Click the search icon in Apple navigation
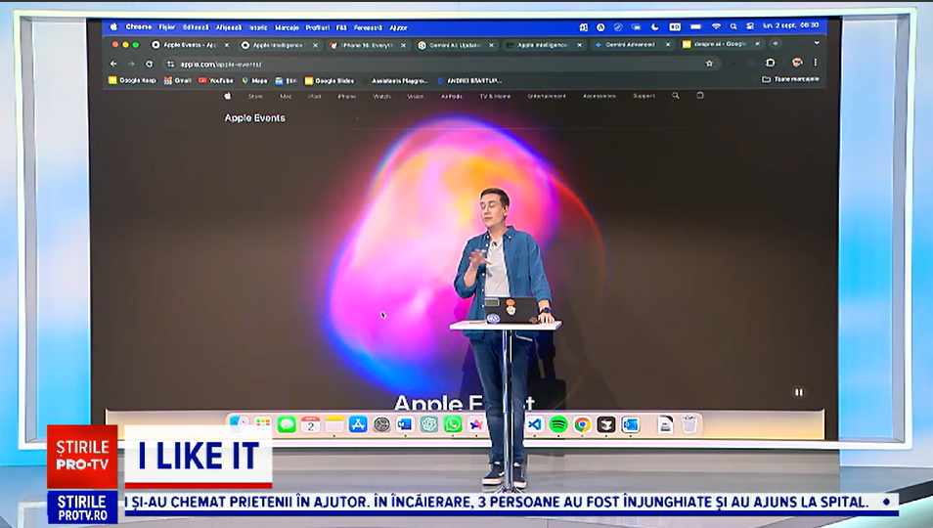Viewport: 933px width, 528px height. click(676, 95)
